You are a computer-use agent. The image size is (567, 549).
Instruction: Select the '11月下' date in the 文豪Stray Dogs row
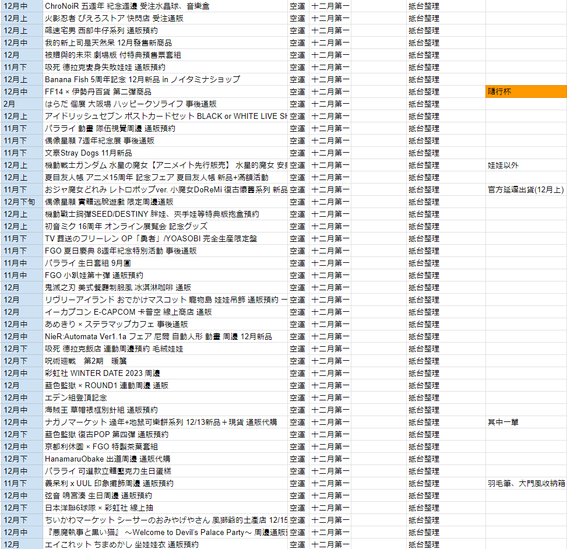point(22,153)
